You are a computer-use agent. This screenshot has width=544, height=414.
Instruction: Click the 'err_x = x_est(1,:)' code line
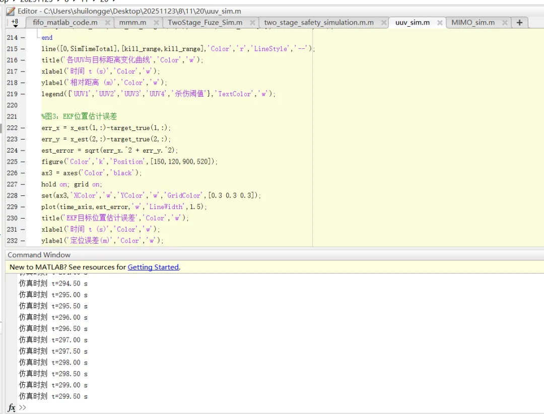[106, 128]
